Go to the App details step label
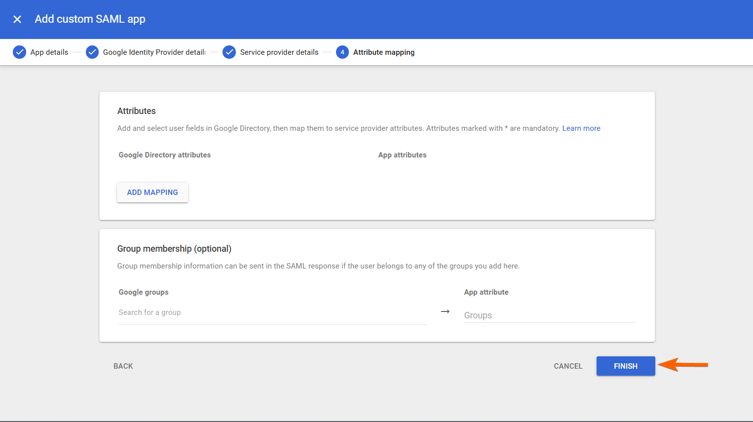This screenshot has height=422, width=753. pos(49,52)
